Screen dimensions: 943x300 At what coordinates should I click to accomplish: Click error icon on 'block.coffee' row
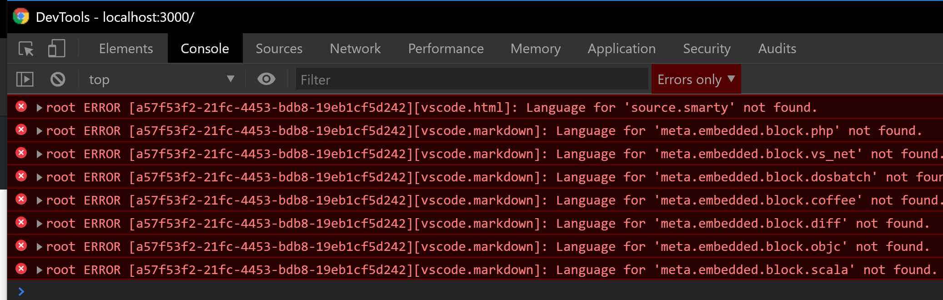coord(21,200)
